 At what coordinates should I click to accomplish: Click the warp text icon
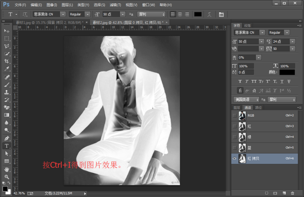click(x=209, y=14)
